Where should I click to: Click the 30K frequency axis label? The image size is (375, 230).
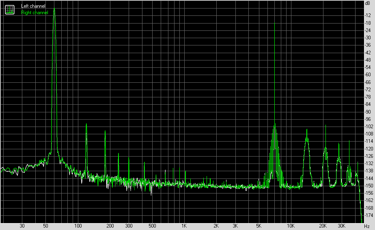coord(342,226)
